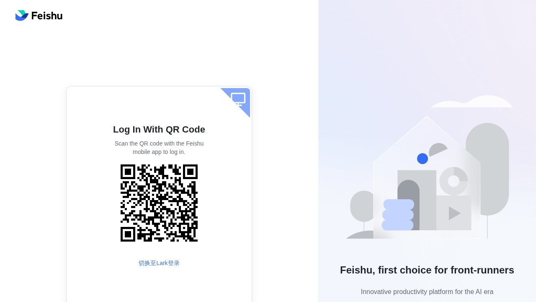The height and width of the screenshot is (302, 536).
Task: Click the donut chart graphic
Action: coord(454,181)
